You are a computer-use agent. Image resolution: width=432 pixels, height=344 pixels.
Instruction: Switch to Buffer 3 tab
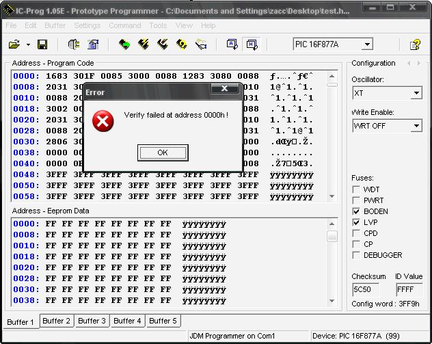pos(92,321)
